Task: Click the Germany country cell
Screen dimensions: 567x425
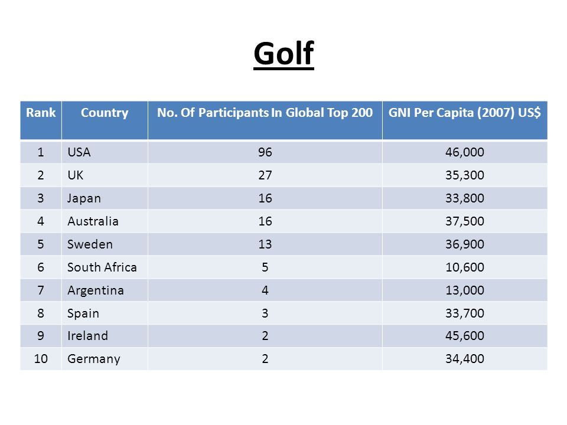Action: tap(105, 359)
